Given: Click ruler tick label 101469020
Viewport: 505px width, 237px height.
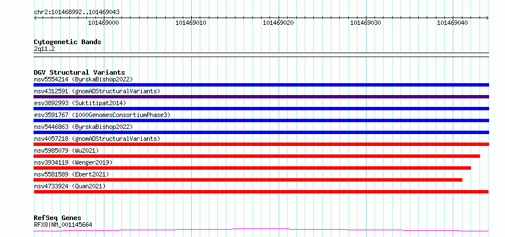Looking at the screenshot, I should (x=278, y=23).
